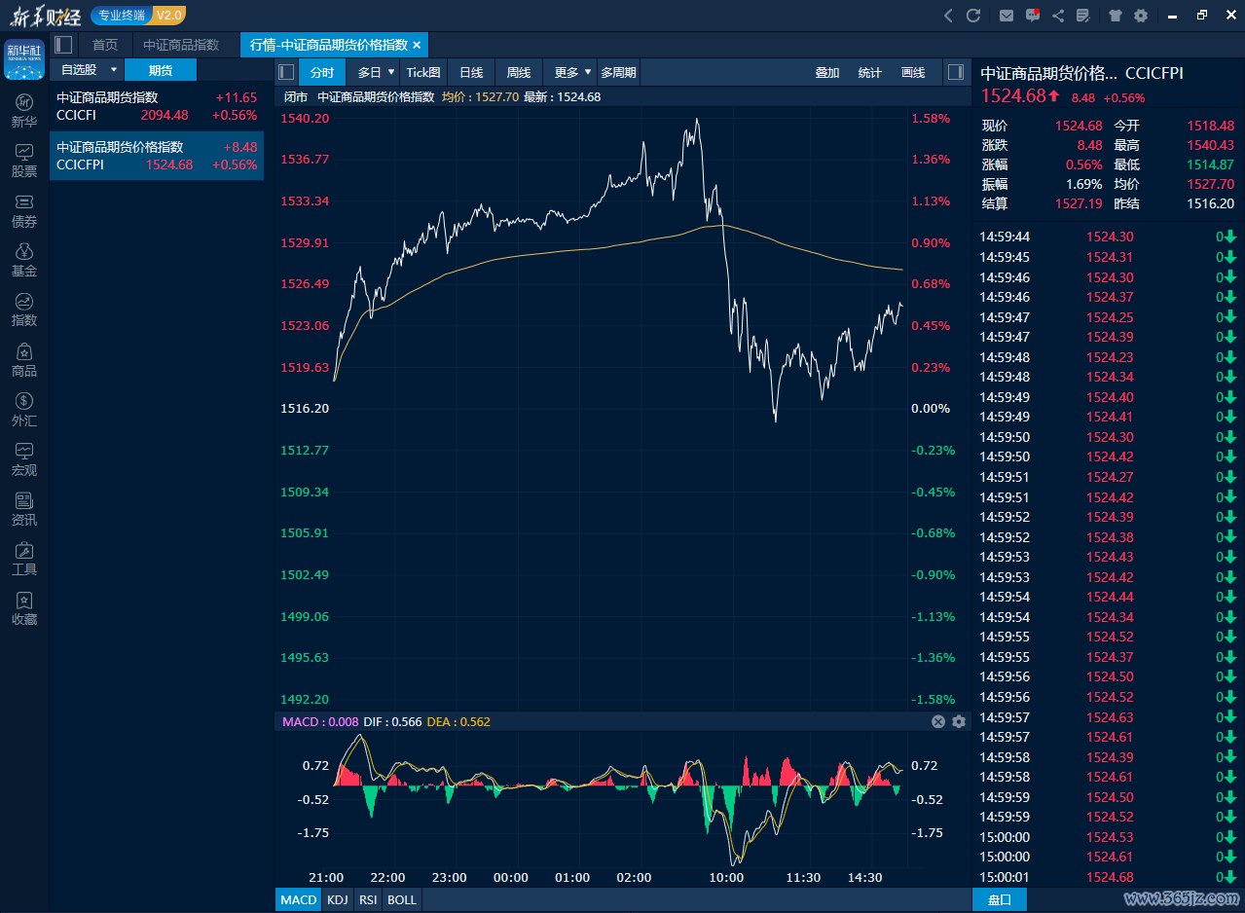The height and width of the screenshot is (913, 1245).
Task: Go back using the back arrow
Action: [x=949, y=16]
